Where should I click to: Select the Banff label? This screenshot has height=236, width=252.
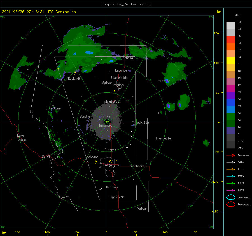[46, 156]
